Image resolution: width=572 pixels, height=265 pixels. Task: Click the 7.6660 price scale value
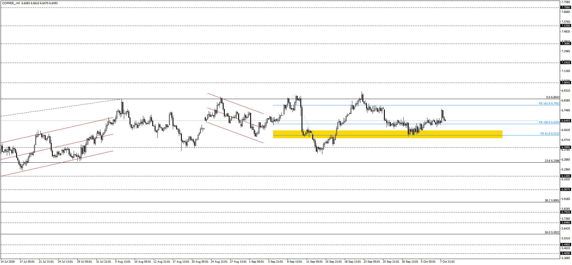(566, 12)
